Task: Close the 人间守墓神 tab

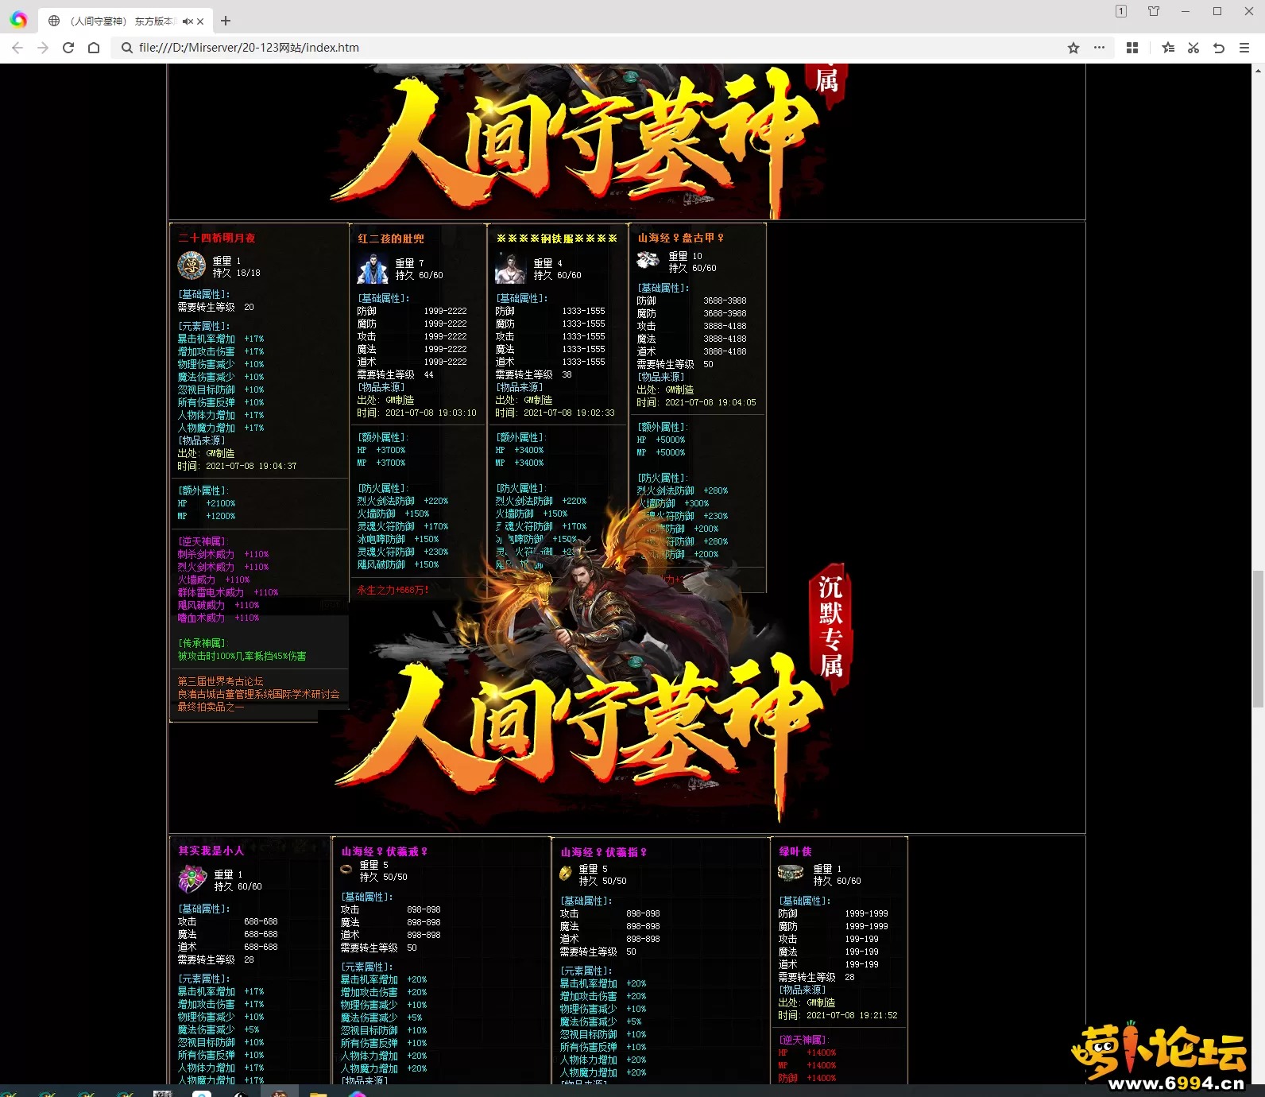Action: click(x=200, y=21)
